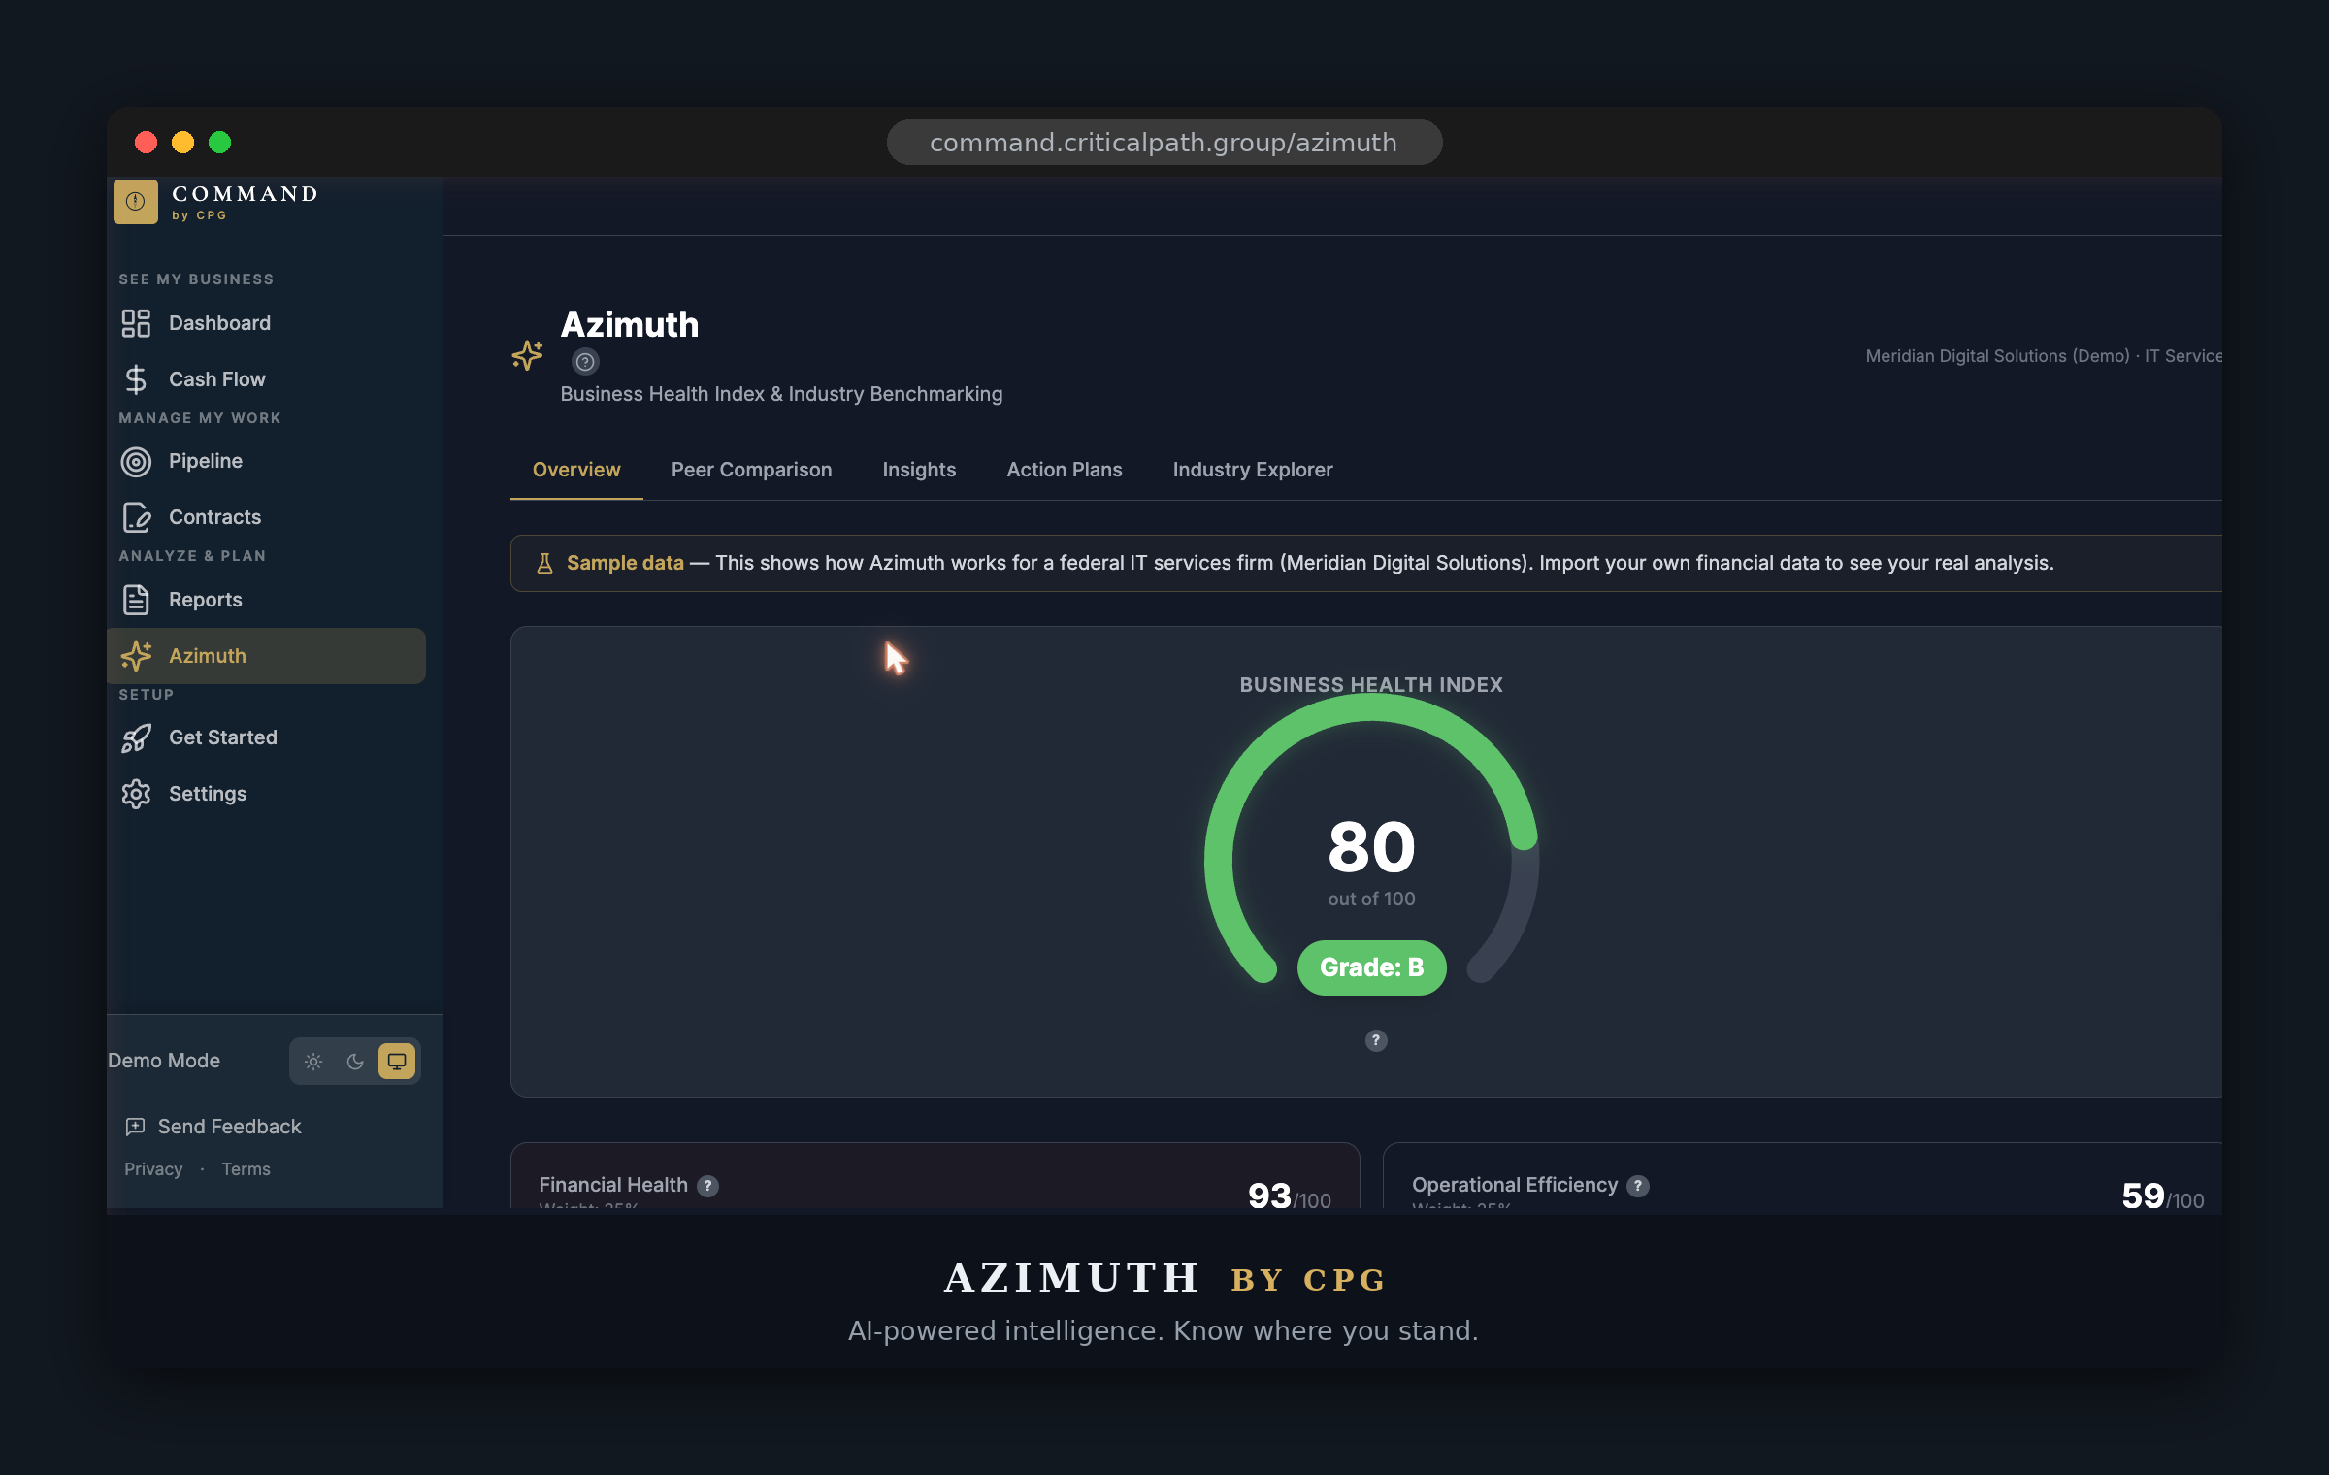Open the Dashboard menu label
This screenshot has height=1475, width=2329.
click(x=219, y=323)
